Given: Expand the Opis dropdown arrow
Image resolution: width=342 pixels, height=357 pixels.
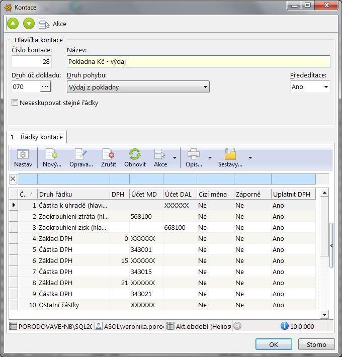Looking at the screenshot, I should (210, 158).
